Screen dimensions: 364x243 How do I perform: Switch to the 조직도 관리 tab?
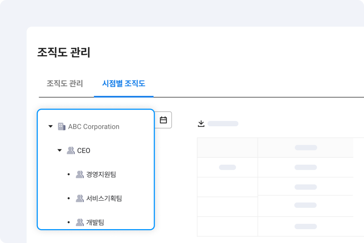click(65, 84)
